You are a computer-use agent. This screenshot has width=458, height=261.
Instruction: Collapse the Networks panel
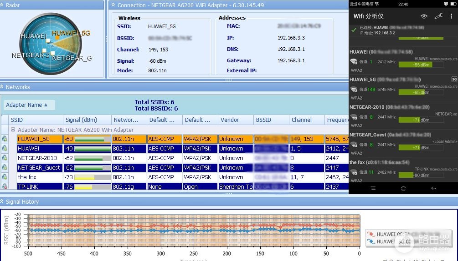[2, 87]
